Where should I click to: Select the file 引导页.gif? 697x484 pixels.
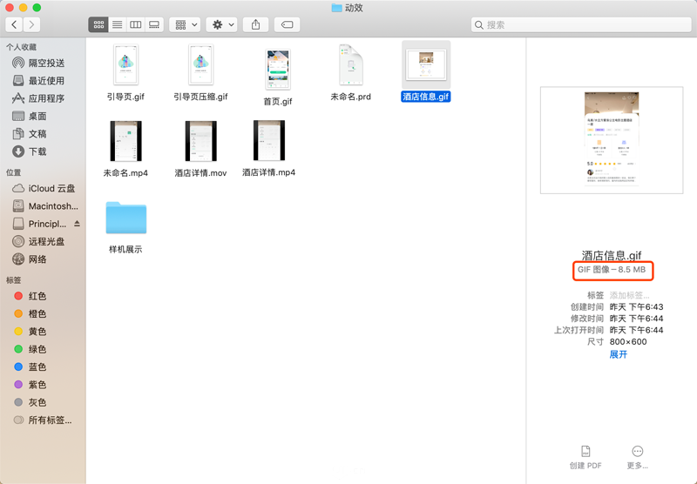pyautogui.click(x=125, y=64)
